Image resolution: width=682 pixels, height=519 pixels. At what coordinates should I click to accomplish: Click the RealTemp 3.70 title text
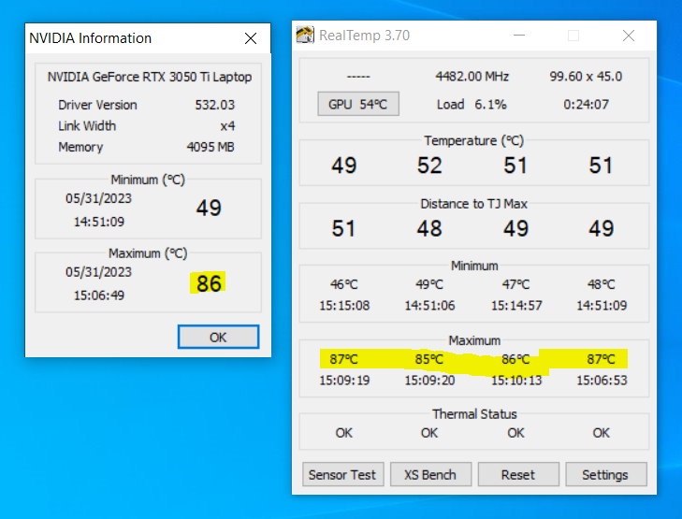(x=365, y=36)
